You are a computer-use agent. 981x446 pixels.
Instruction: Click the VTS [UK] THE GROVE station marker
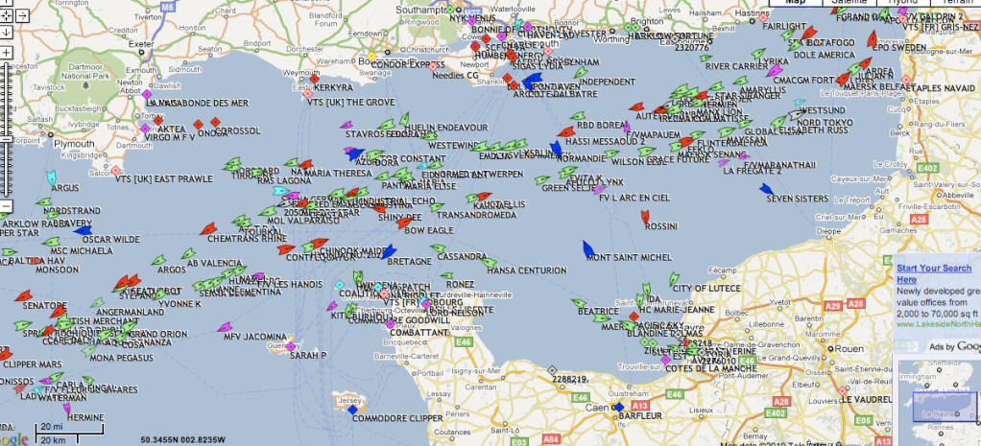(x=307, y=93)
